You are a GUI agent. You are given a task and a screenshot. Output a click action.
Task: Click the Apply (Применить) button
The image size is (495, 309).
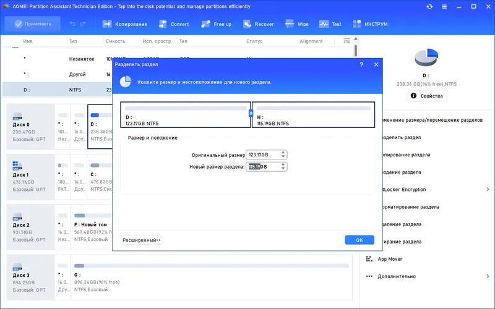click(33, 24)
